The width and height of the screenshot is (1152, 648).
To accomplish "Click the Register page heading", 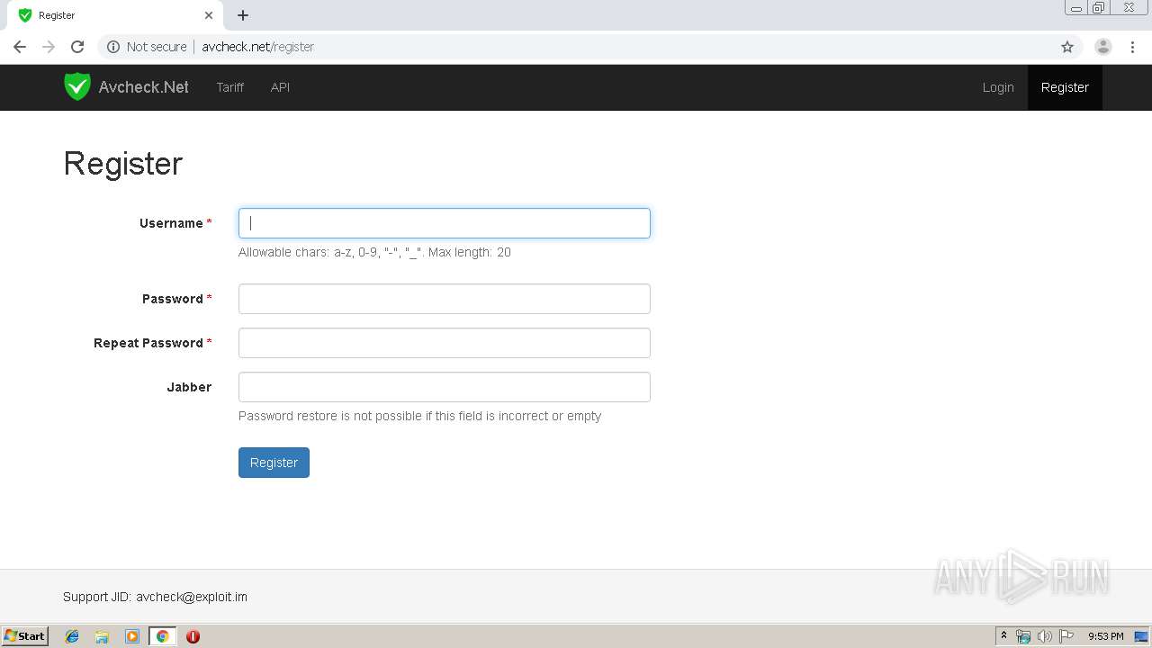I will click(123, 163).
